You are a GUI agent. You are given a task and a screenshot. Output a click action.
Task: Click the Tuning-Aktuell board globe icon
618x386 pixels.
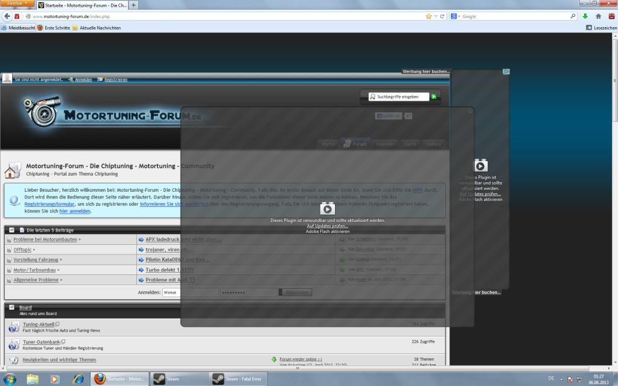pyautogui.click(x=14, y=327)
